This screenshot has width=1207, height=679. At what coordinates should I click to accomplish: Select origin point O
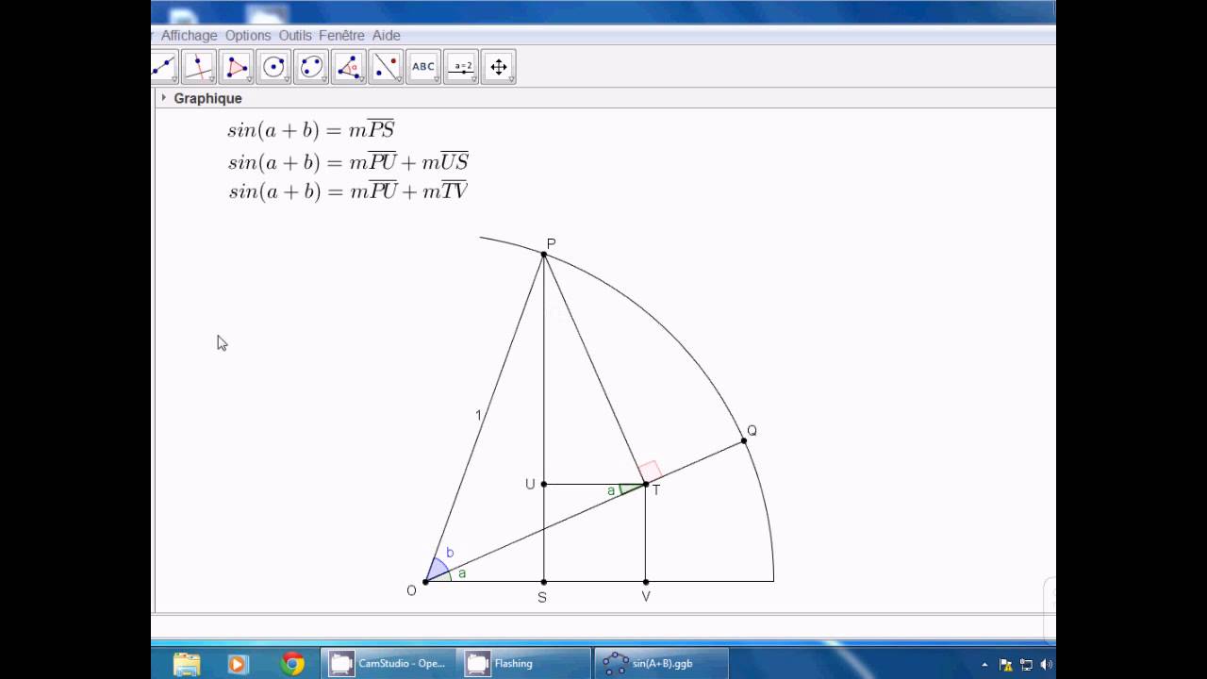coord(425,582)
